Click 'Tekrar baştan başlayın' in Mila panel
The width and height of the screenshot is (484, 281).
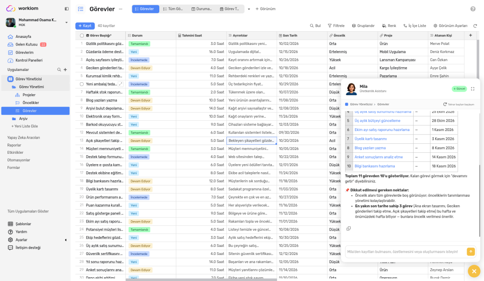click(x=458, y=105)
